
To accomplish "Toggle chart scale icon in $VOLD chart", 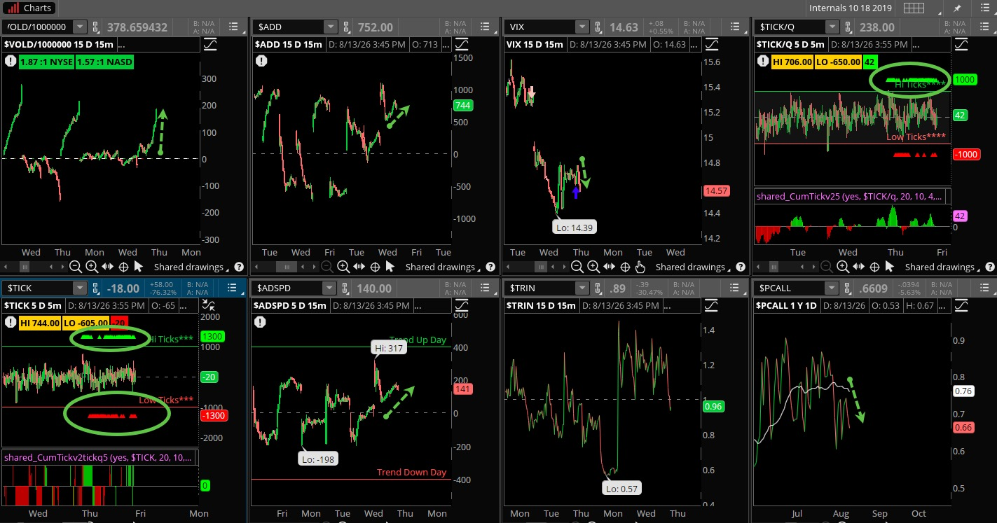I will point(210,44).
